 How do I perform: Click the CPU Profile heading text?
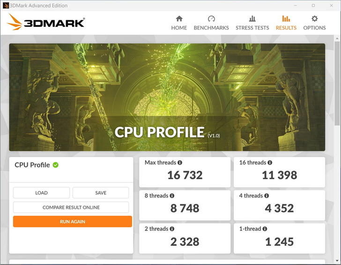pyautogui.click(x=32, y=165)
